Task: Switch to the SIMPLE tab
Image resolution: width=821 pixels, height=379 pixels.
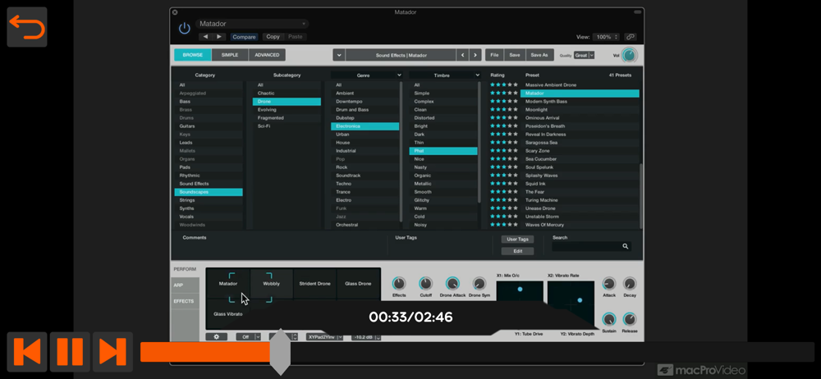Action: (x=230, y=55)
